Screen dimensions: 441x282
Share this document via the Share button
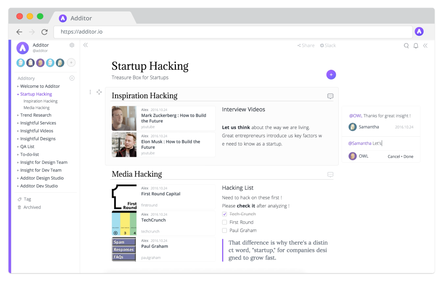click(306, 45)
